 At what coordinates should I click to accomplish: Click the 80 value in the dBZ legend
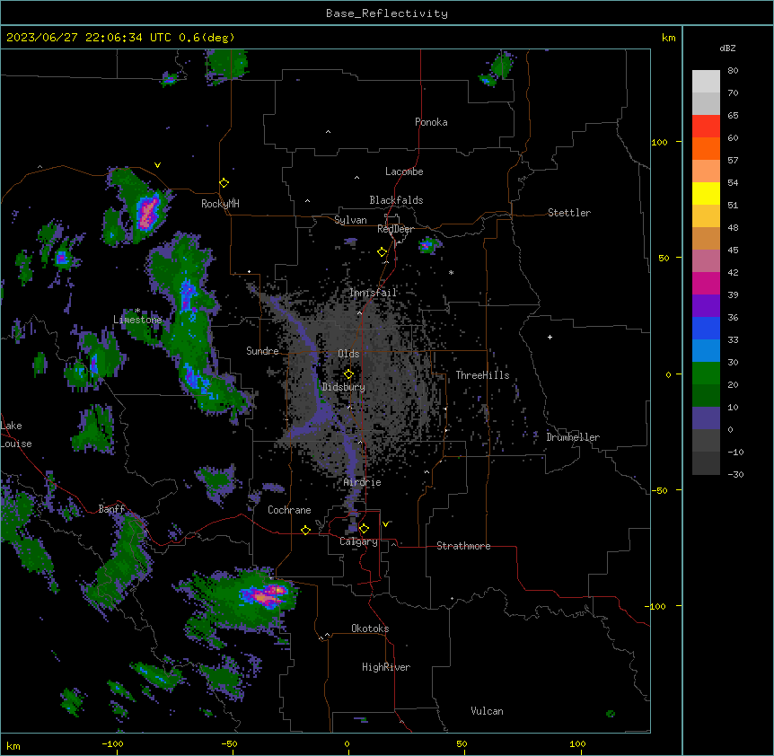tap(733, 71)
